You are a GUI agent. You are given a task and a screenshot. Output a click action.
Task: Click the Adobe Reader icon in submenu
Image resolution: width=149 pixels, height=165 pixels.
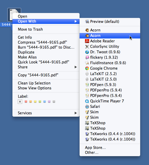click(x=87, y=41)
